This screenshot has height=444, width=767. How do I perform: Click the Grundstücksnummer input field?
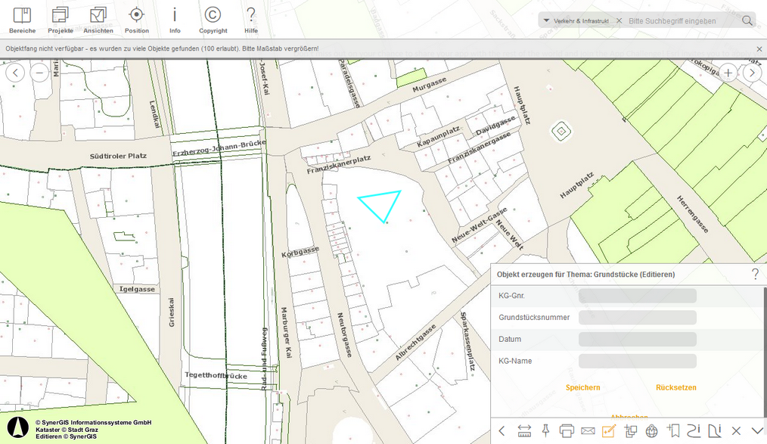[637, 317]
